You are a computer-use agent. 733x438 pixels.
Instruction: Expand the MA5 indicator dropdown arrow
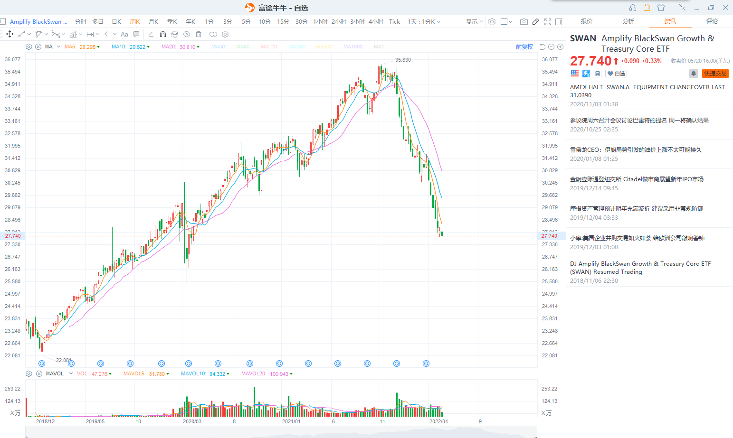(x=98, y=47)
